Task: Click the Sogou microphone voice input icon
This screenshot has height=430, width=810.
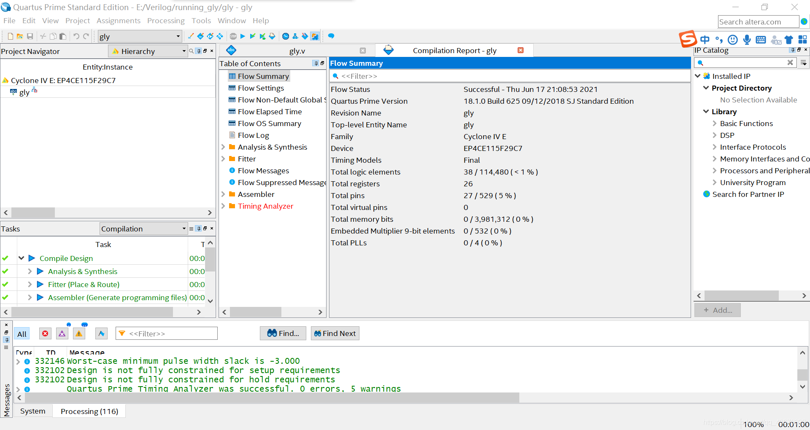Action: click(x=747, y=40)
